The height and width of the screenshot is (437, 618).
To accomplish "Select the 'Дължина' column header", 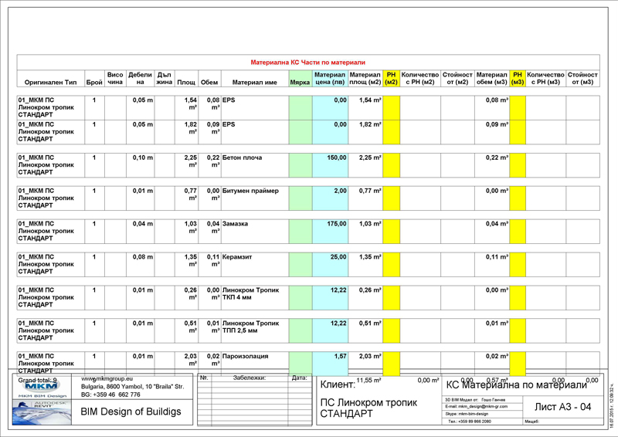I will (165, 79).
